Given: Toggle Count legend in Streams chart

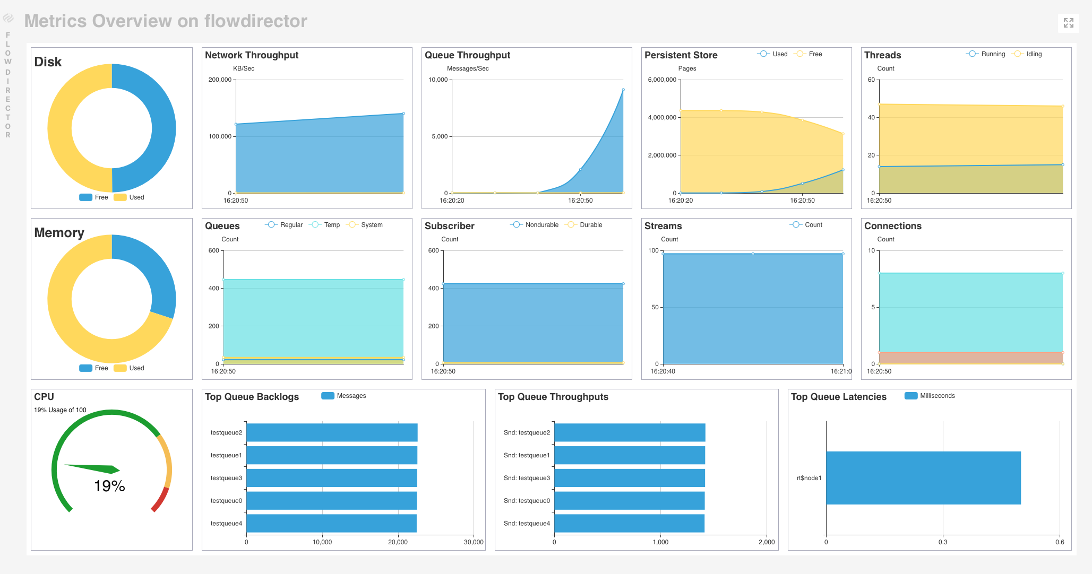Looking at the screenshot, I should (x=796, y=225).
